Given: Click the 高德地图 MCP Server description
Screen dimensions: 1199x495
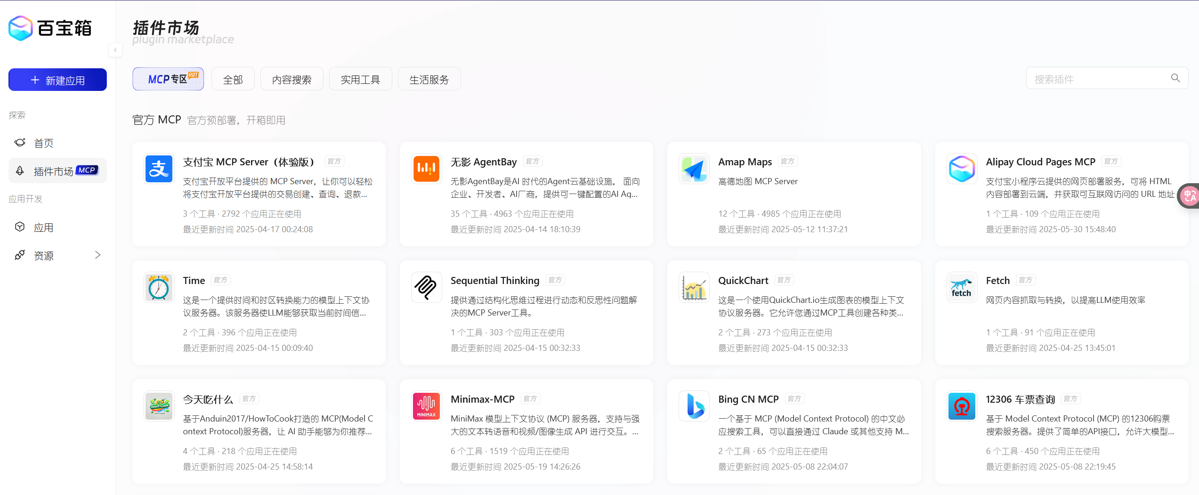Looking at the screenshot, I should tap(758, 181).
